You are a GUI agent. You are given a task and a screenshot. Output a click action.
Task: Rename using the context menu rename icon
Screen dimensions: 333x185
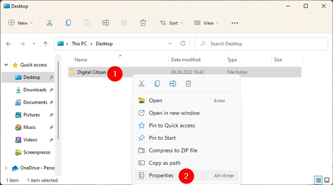coord(173,84)
